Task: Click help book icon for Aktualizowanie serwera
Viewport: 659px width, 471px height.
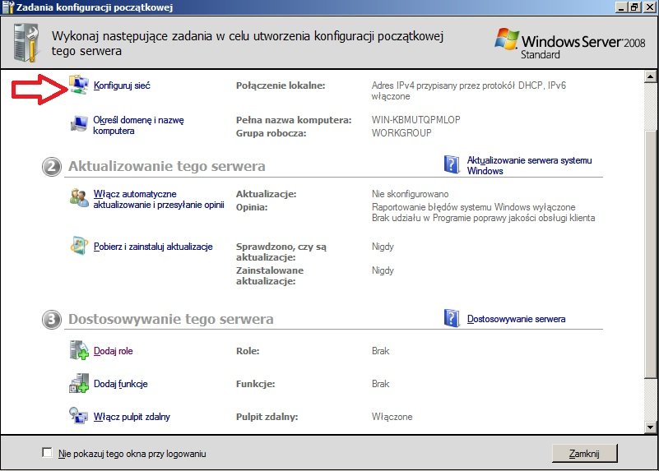Action: click(452, 164)
